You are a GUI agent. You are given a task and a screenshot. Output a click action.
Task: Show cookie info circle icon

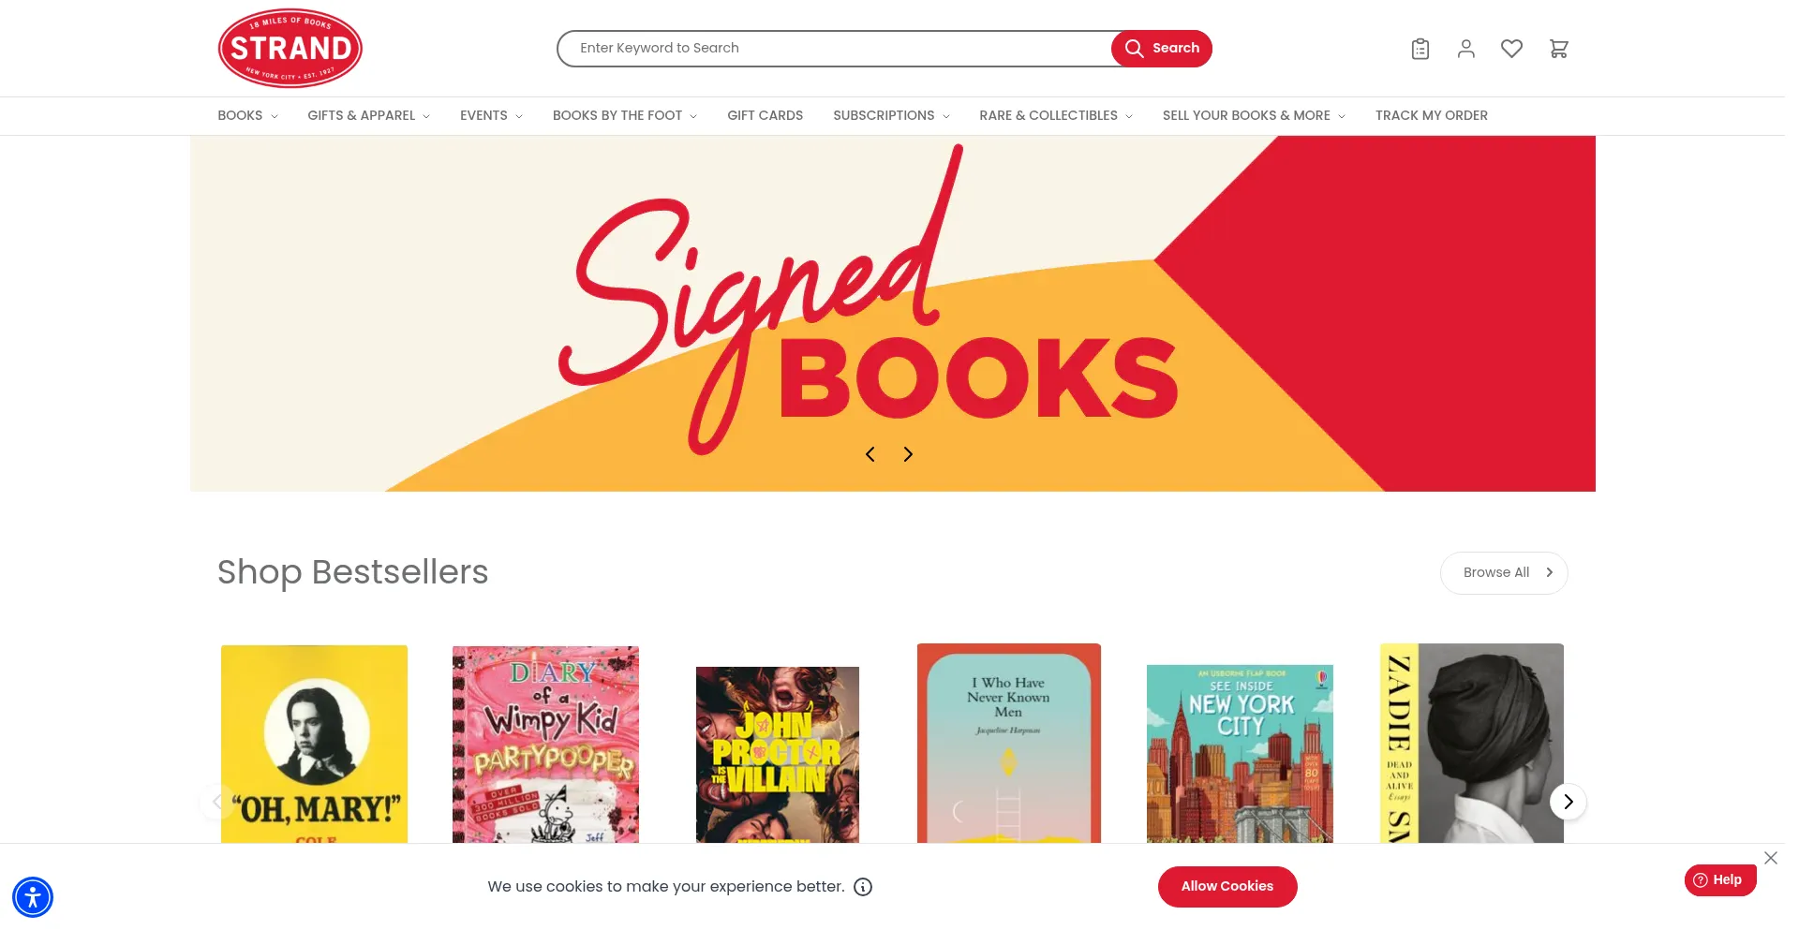(x=863, y=887)
